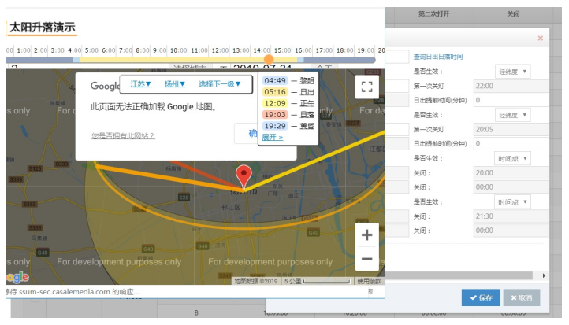
Task: Toggle fullscreen view on the map
Action: (366, 87)
